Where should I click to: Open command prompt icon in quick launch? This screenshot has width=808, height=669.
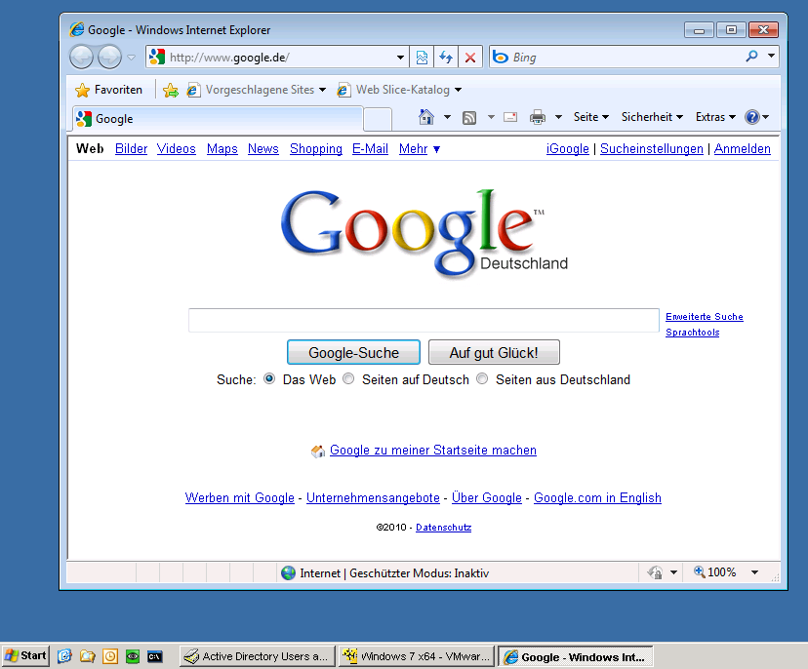pos(155,656)
